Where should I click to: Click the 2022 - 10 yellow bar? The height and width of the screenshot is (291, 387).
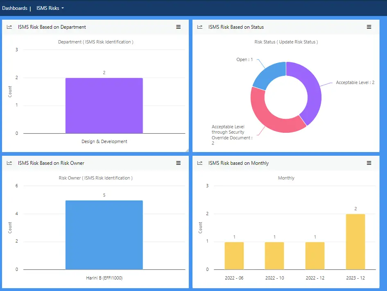click(274, 255)
